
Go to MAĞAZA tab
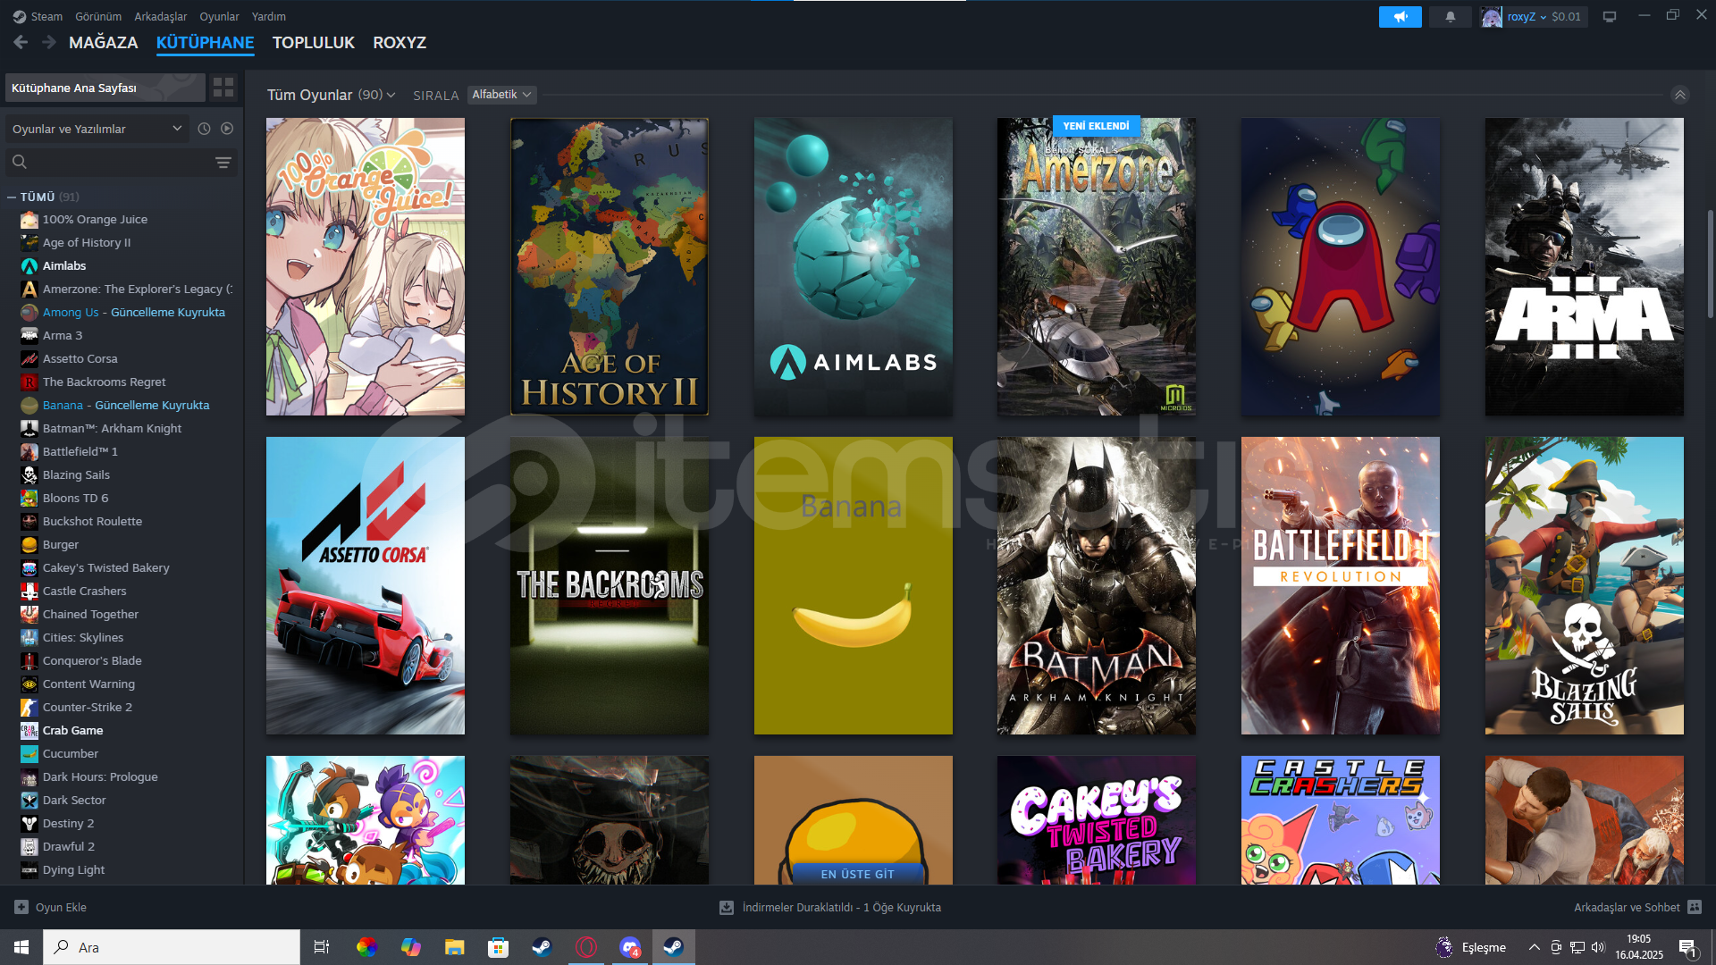[x=104, y=42]
